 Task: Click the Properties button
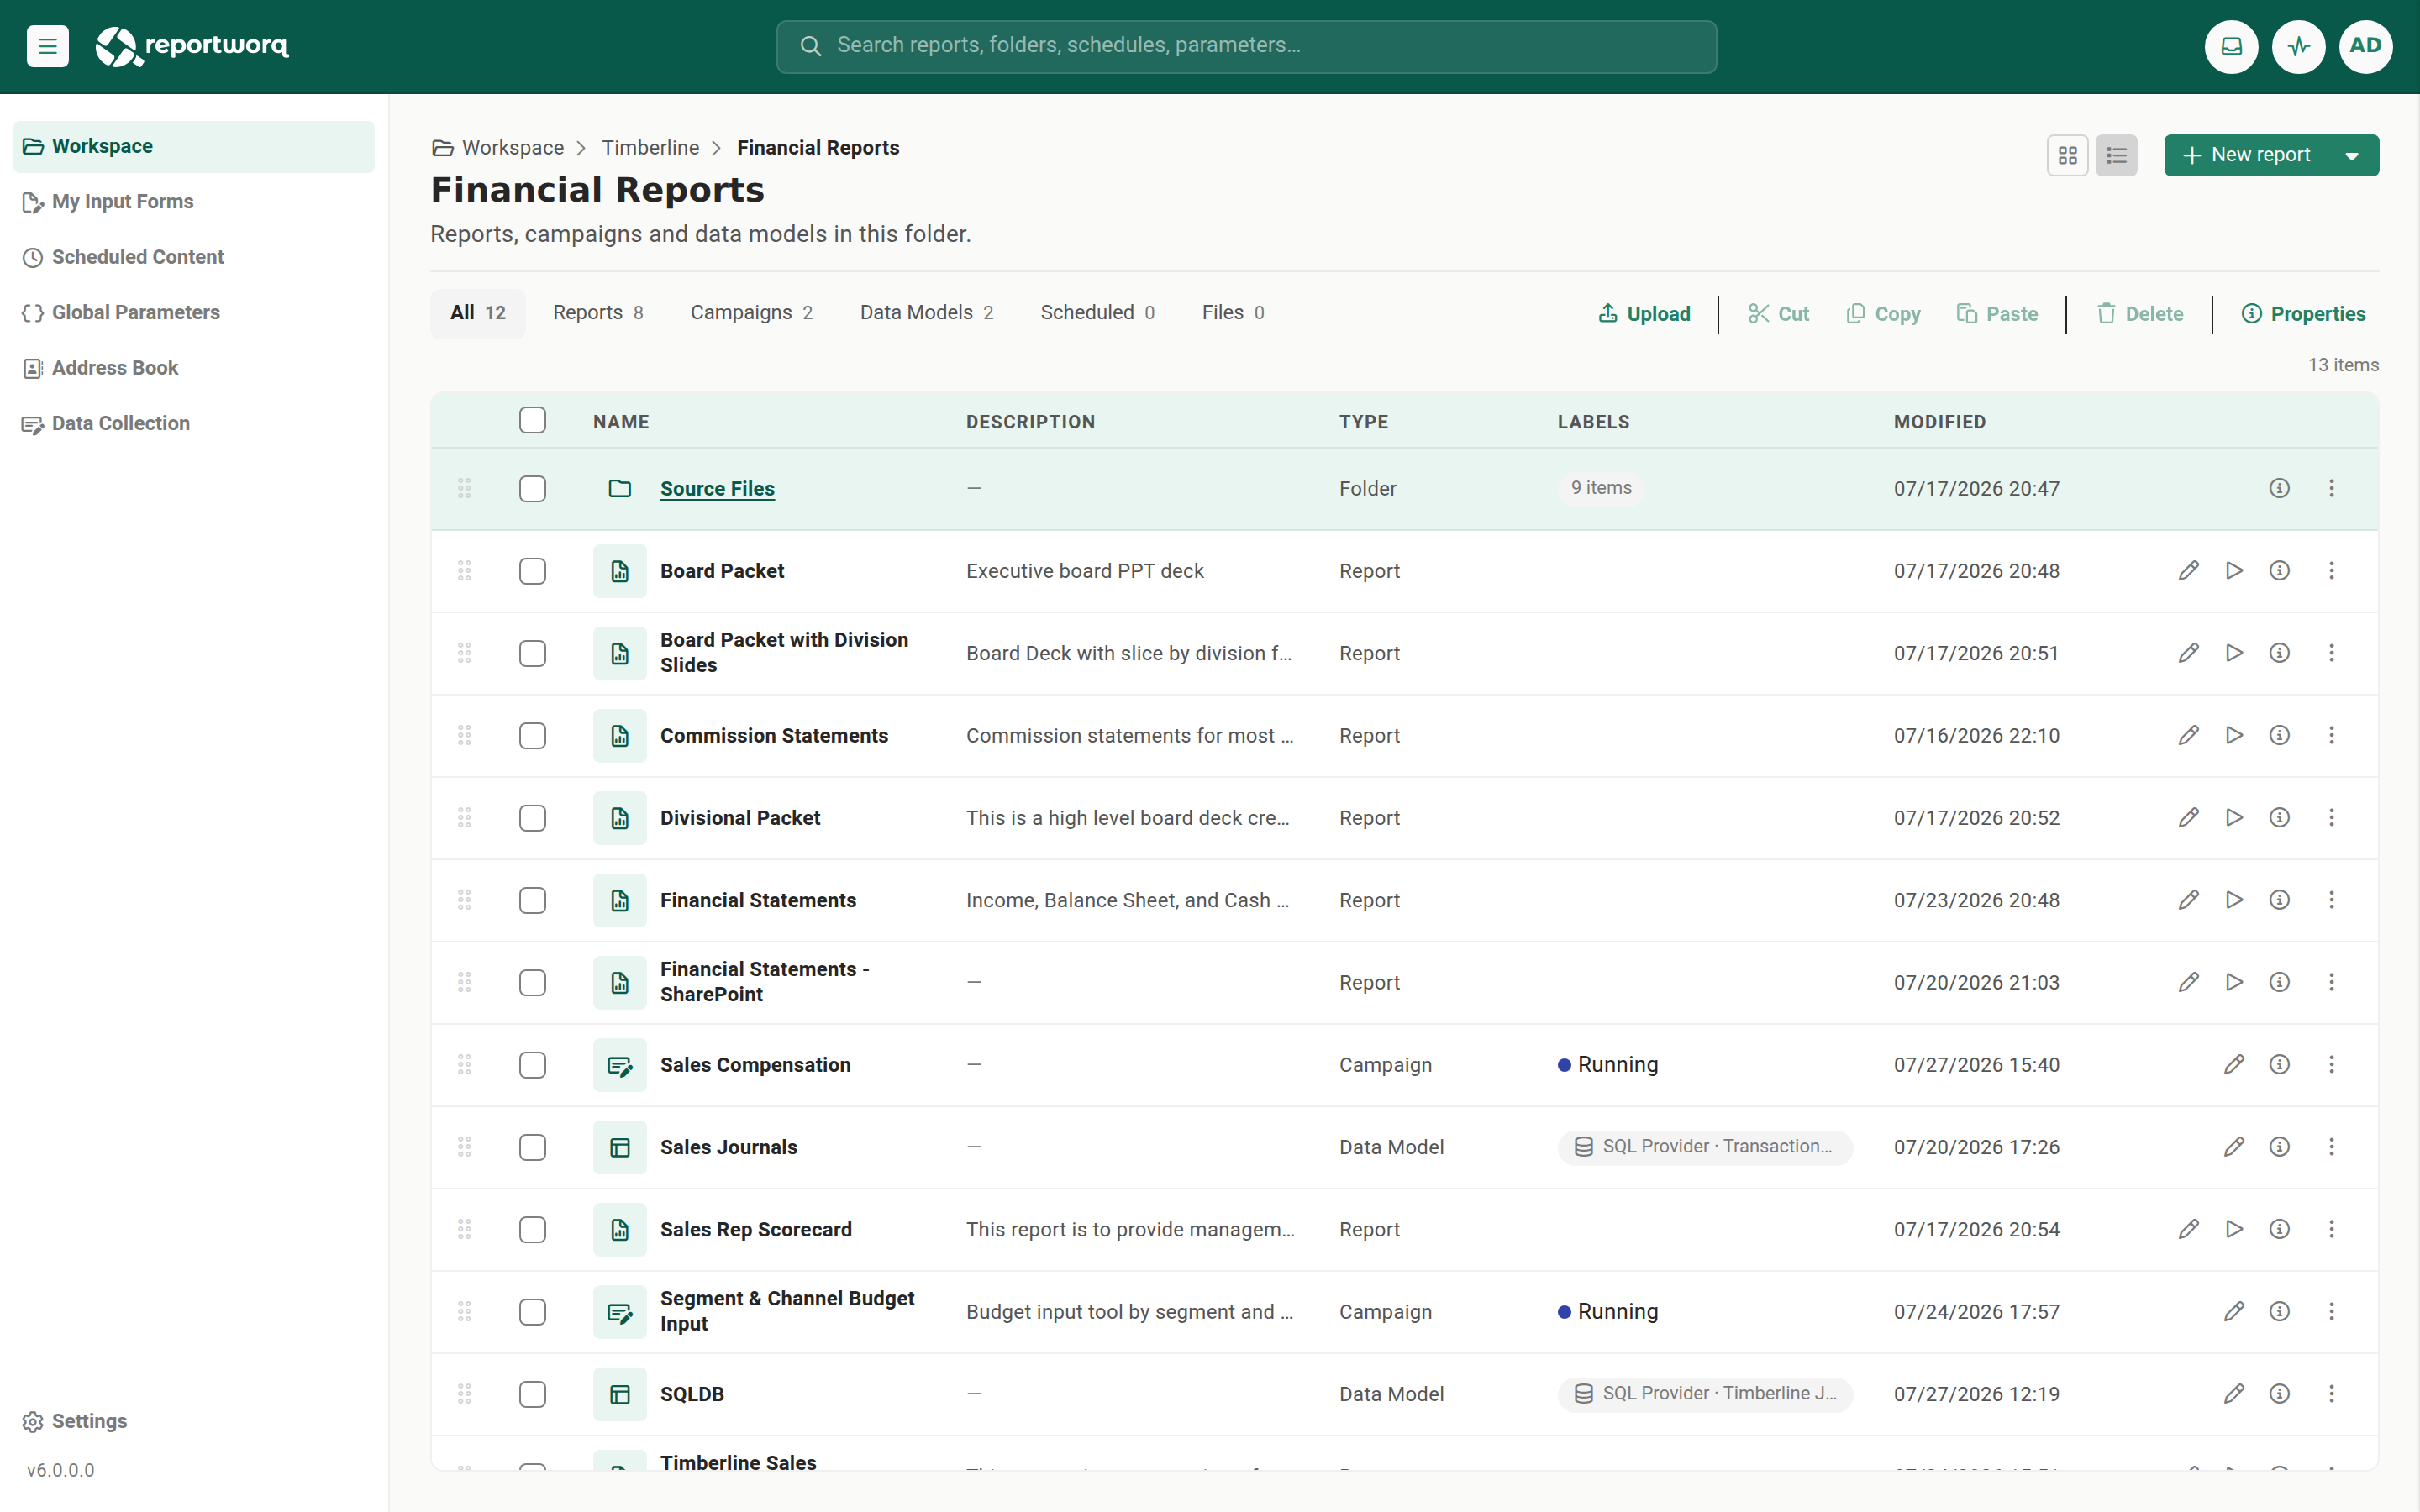(x=2303, y=314)
